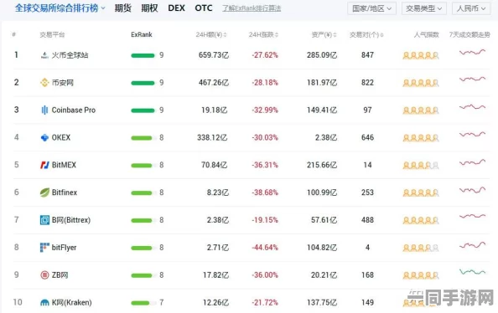Open the Bittrex (B网) logo icon
The width and height of the screenshot is (498, 313).
(x=44, y=220)
